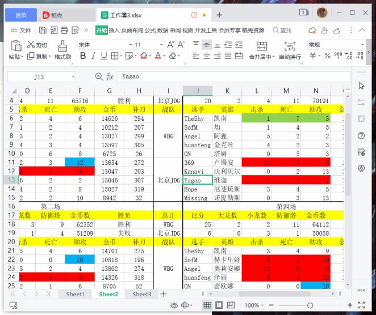Open the number format dropdown
376x315 pixels.
click(x=362, y=45)
